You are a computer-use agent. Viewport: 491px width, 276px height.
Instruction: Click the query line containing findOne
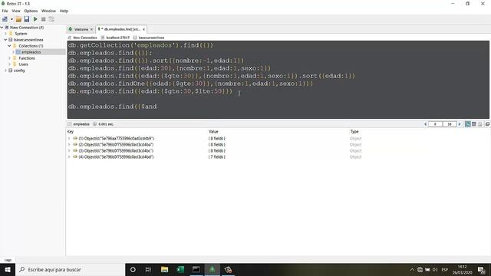[x=190, y=84]
